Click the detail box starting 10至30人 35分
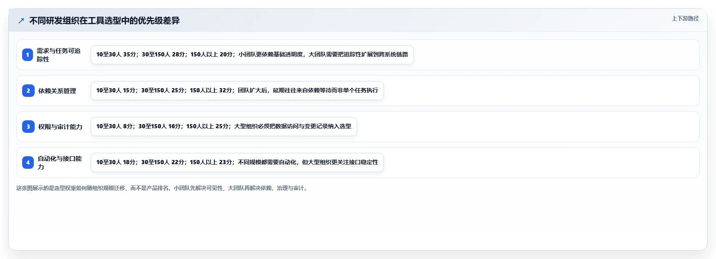This screenshot has height=259, width=716. [x=252, y=55]
